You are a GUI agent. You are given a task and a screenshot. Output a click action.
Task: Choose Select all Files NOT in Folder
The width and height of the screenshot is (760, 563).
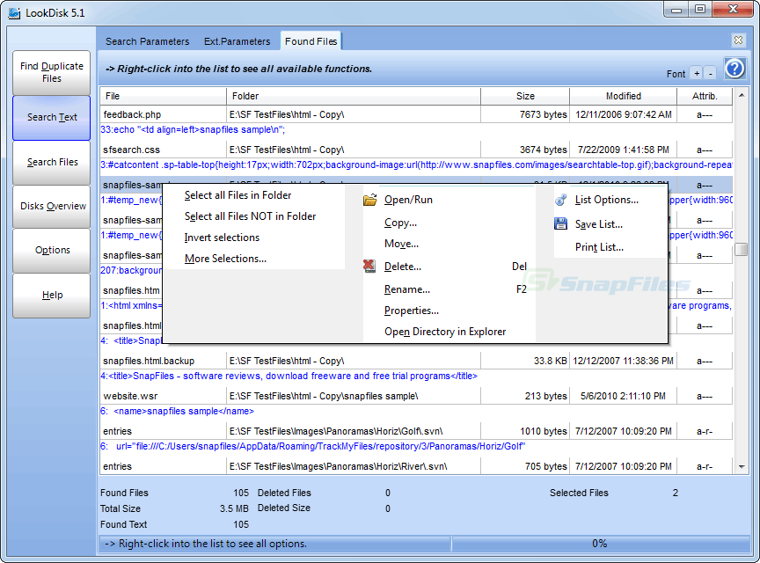(x=250, y=216)
